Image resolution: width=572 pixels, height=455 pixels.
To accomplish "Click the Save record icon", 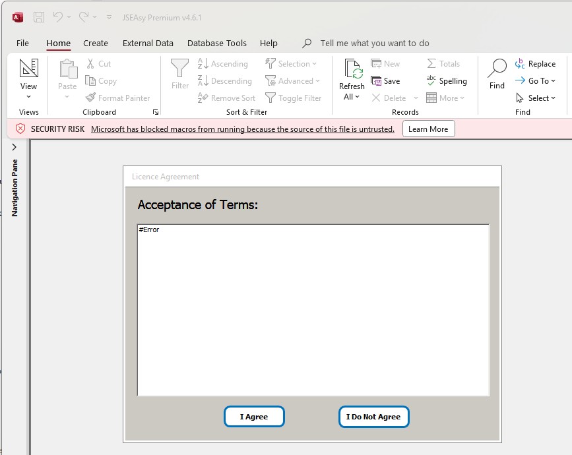I will (377, 81).
